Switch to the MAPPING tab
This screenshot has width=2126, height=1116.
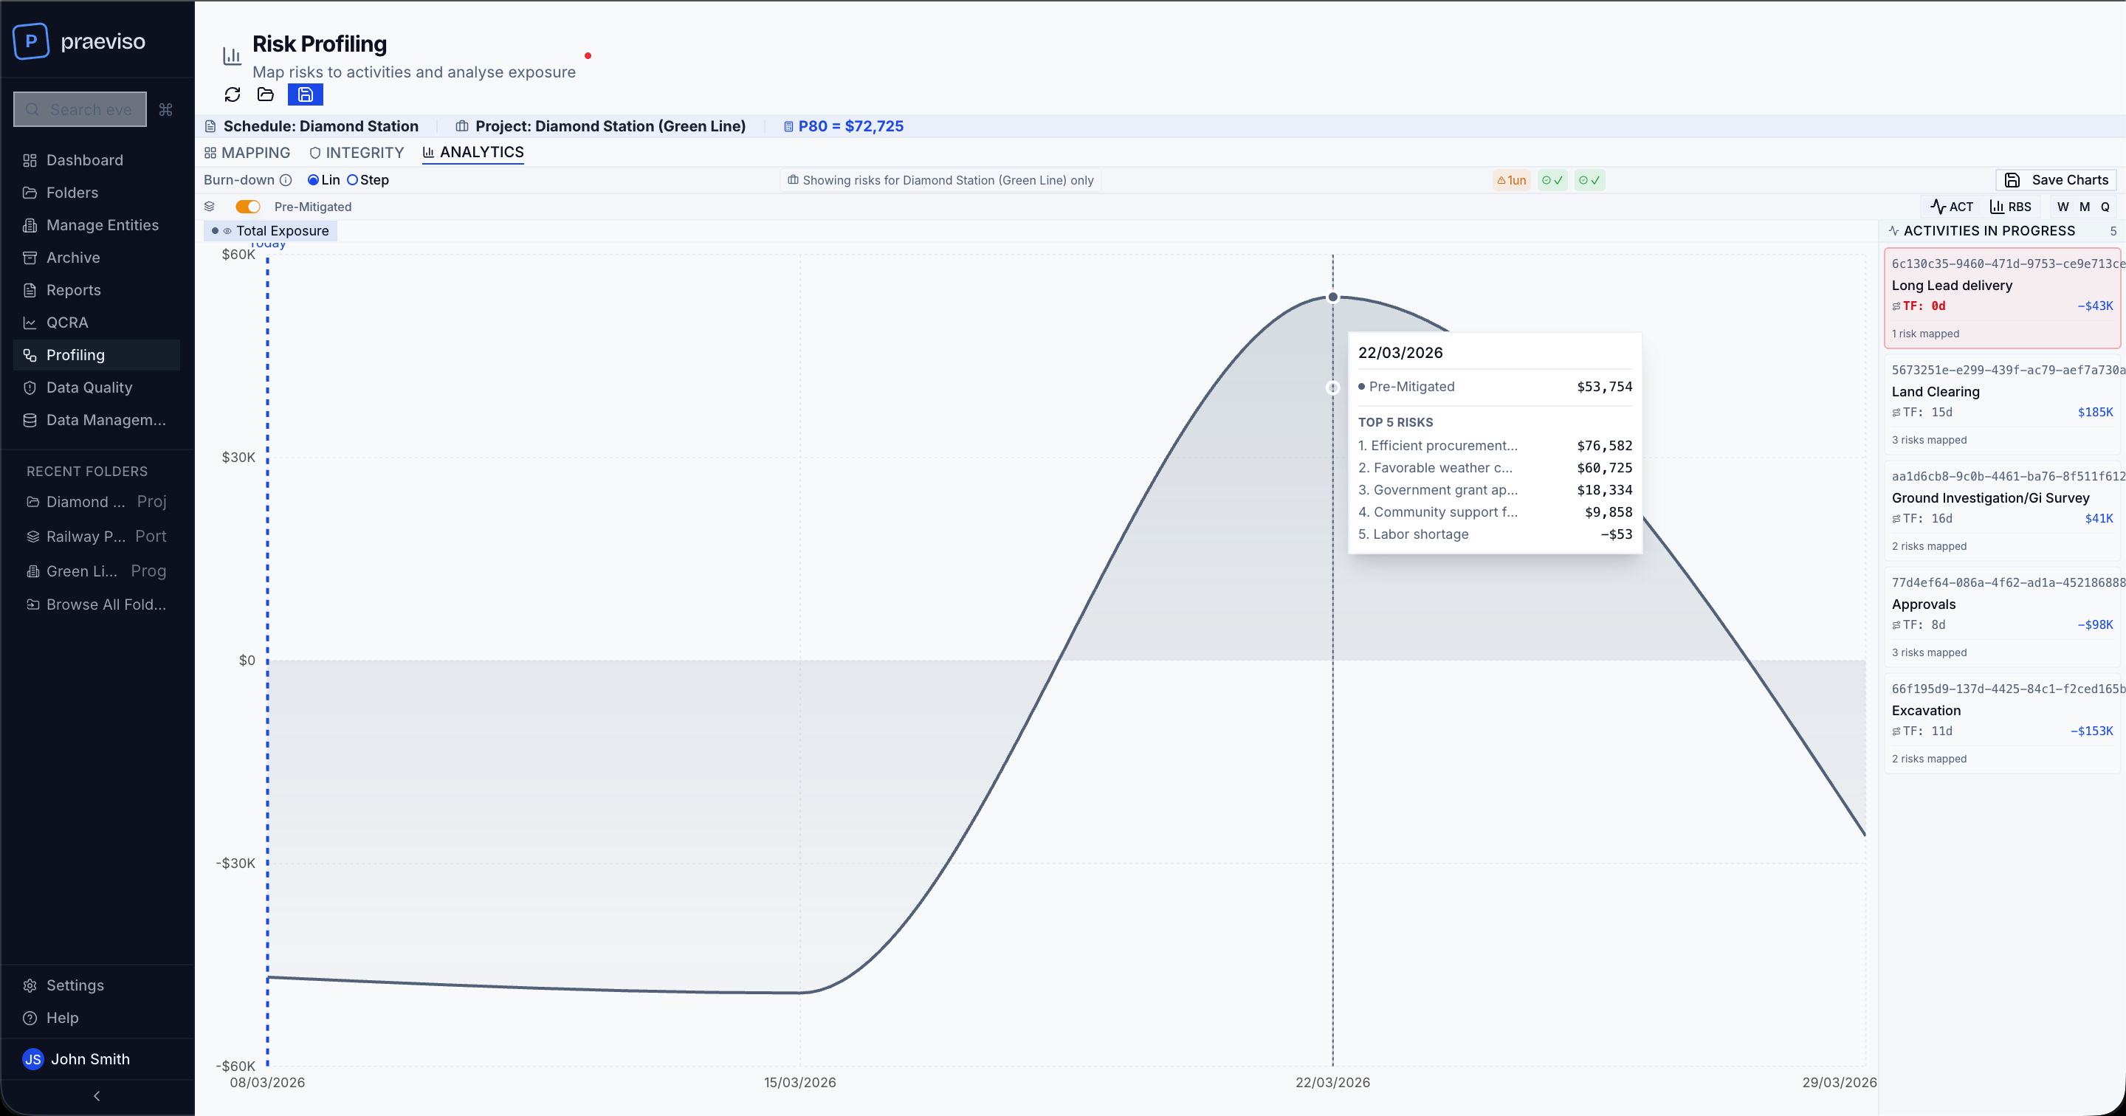(247, 153)
